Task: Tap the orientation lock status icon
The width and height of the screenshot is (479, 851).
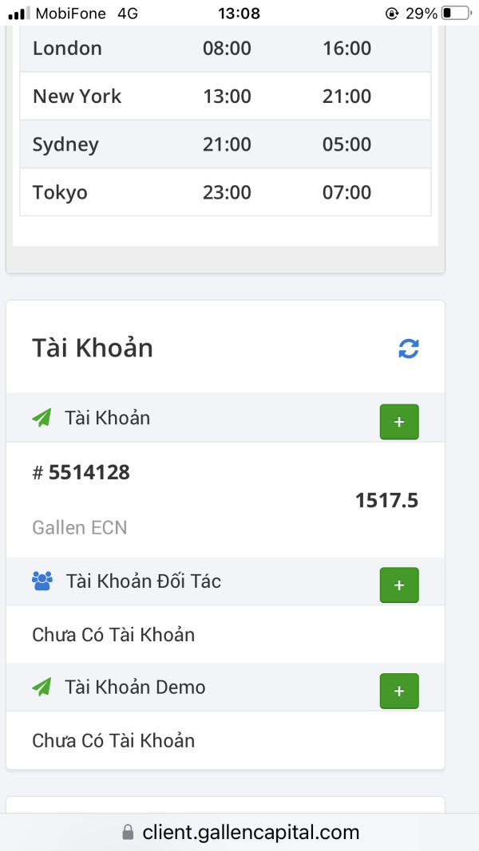Action: pyautogui.click(x=391, y=14)
